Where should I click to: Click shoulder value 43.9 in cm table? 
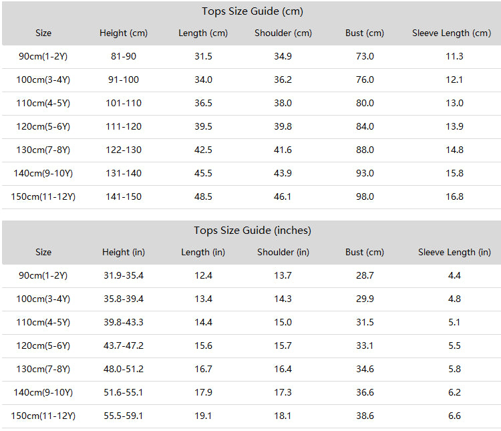click(x=283, y=173)
